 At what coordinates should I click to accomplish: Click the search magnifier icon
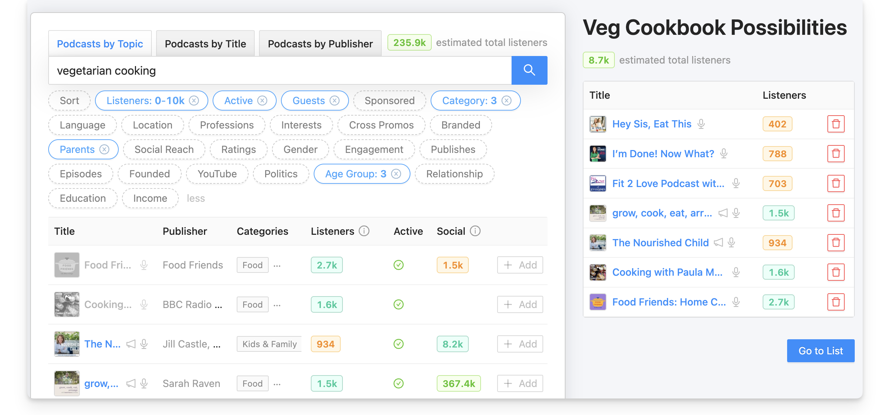(x=529, y=70)
